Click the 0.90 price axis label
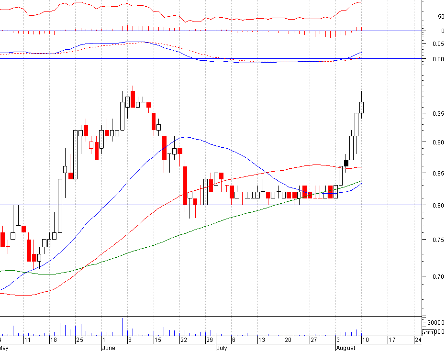Screen dimensions: 446x351 [438, 142]
